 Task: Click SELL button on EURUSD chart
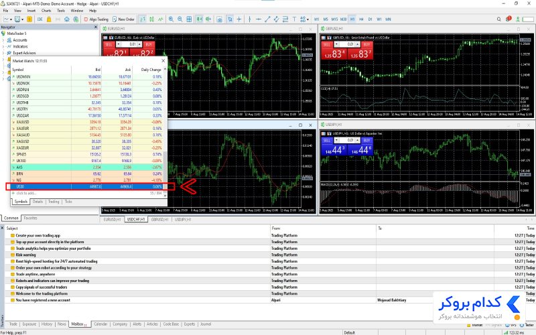coord(109,44)
